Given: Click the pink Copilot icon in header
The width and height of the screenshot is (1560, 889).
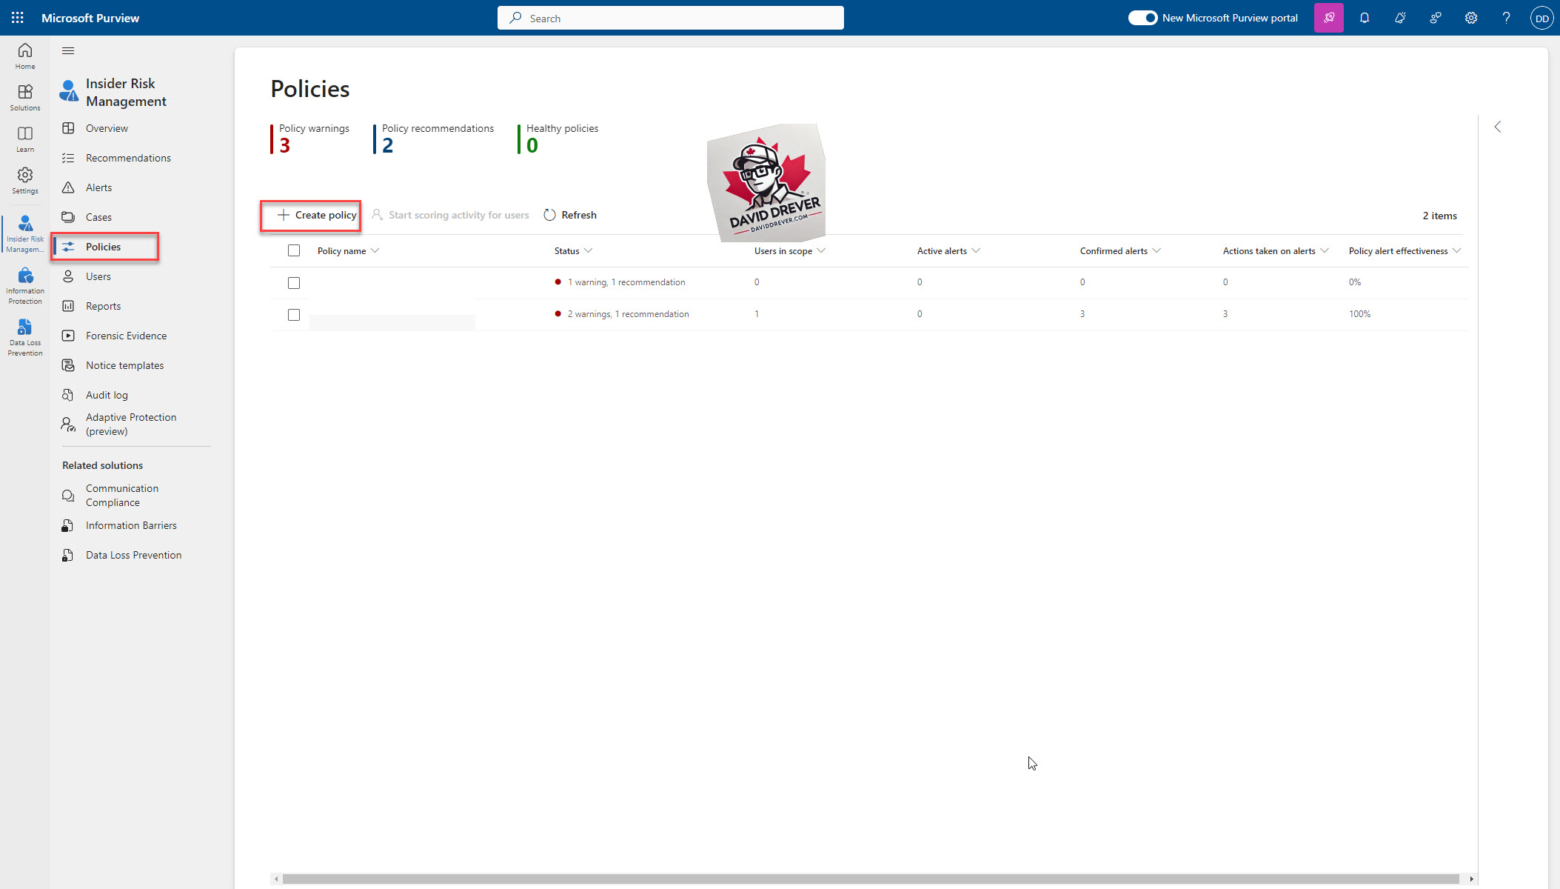Looking at the screenshot, I should [1329, 18].
